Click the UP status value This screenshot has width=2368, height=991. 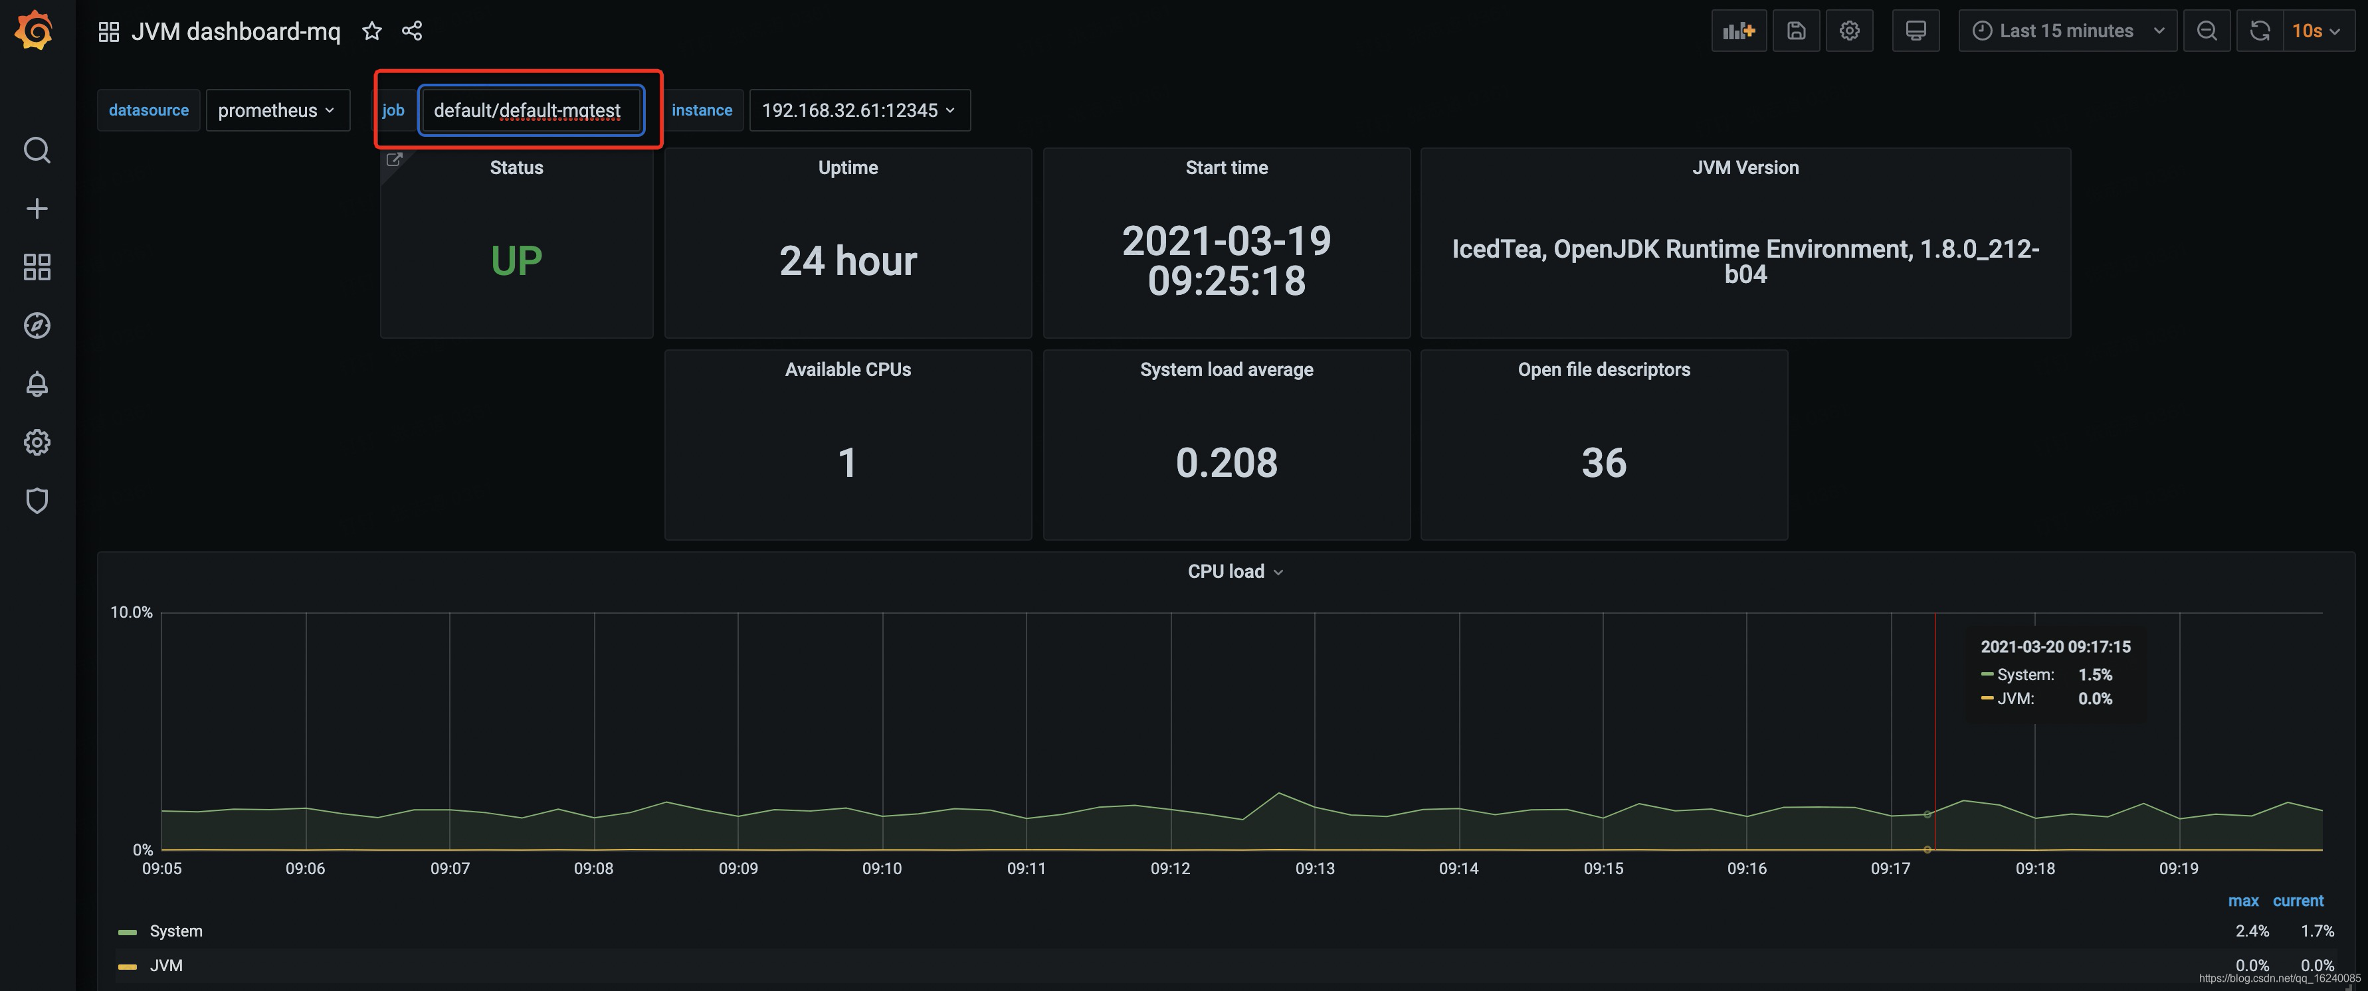(516, 261)
